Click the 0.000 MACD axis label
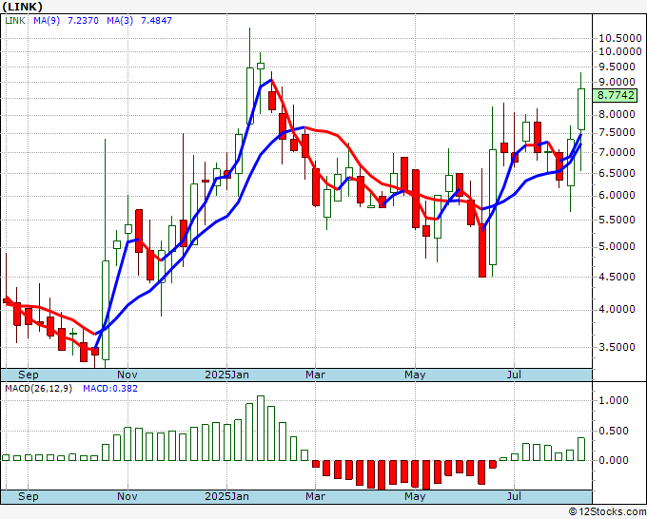The height and width of the screenshot is (519, 647). click(x=616, y=460)
